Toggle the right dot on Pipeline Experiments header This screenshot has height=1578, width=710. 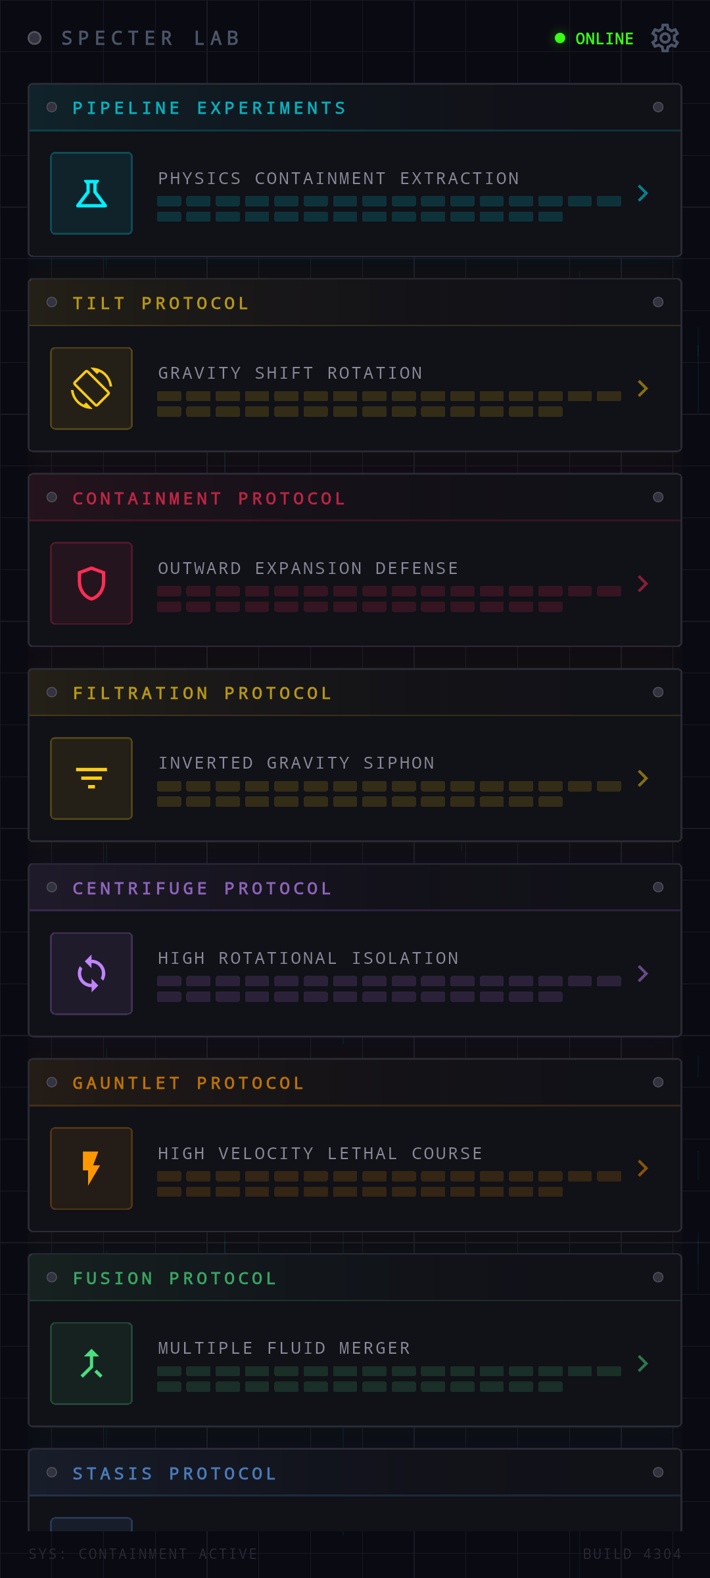658,107
